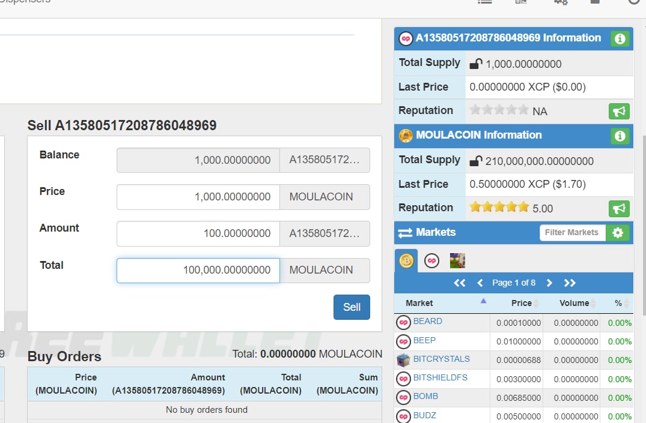Open the BUDZ market
Viewport: 646px width, 423px height.
coord(425,416)
